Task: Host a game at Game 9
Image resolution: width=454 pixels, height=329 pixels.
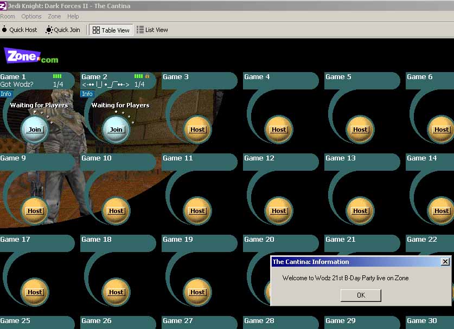Action: pos(35,211)
